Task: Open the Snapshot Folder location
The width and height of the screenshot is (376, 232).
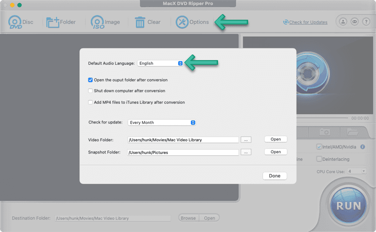Action: (275, 152)
